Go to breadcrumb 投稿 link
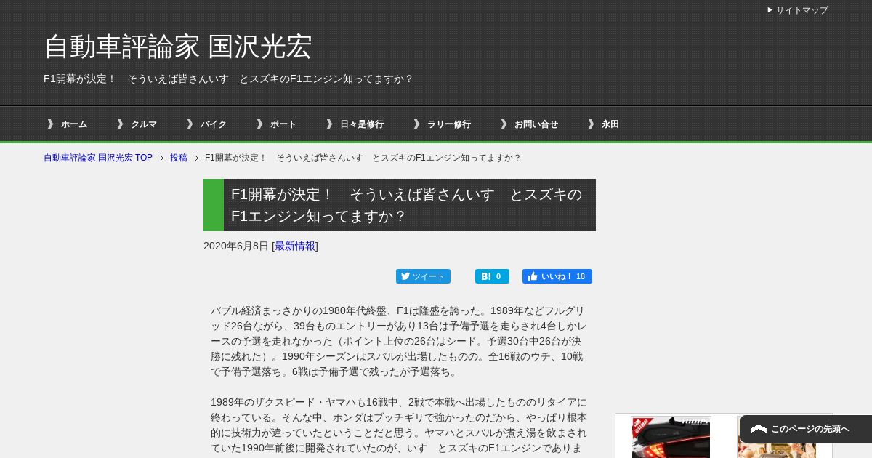 179,158
